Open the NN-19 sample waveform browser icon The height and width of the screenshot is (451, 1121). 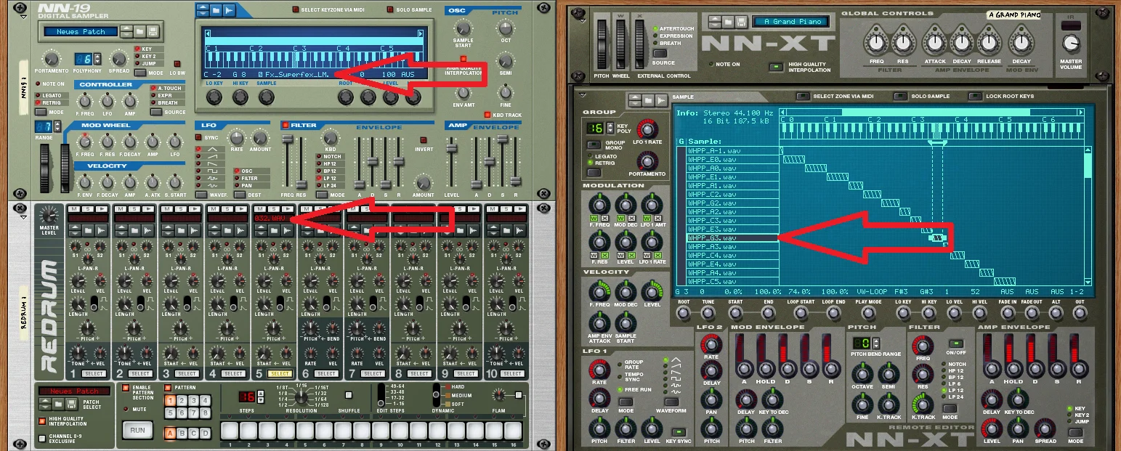point(230,11)
